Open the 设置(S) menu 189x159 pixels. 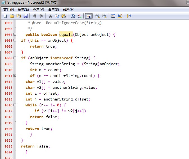pos(53,10)
